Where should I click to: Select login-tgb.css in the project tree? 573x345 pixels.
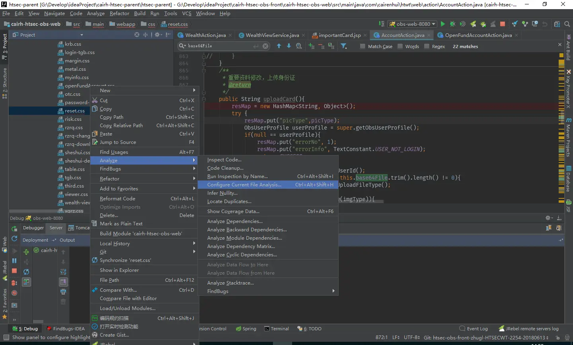coord(80,52)
